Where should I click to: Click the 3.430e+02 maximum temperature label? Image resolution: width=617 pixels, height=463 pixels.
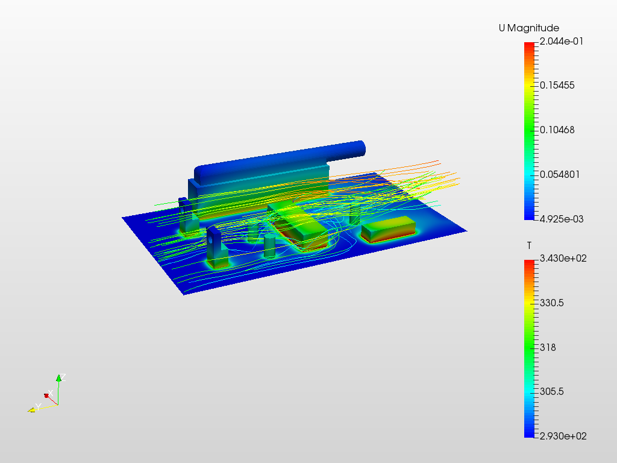pos(563,259)
